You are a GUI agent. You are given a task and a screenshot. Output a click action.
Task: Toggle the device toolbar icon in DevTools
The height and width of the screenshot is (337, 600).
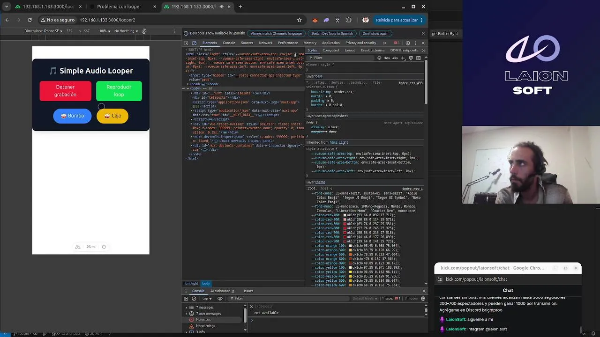click(194, 43)
